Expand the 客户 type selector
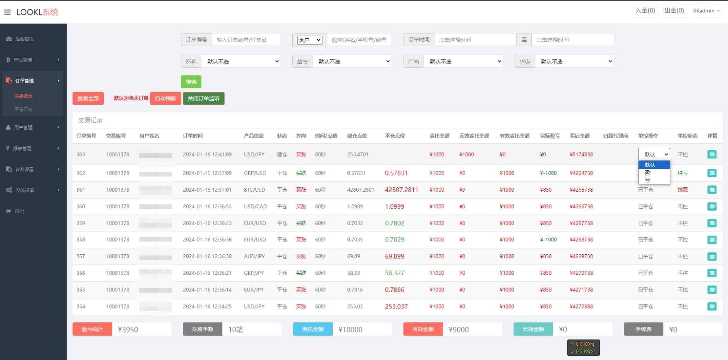This screenshot has height=360, width=728. [309, 40]
